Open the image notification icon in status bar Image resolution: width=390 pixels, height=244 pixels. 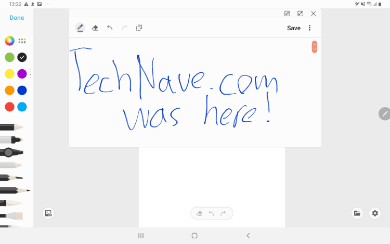(40, 4)
